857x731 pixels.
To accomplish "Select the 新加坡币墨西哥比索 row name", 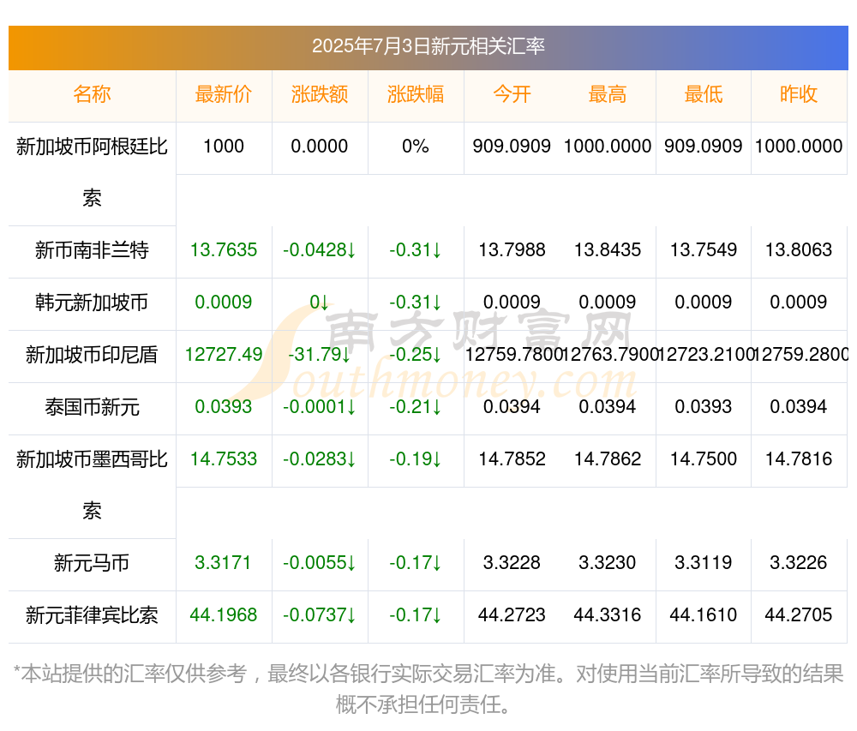I will pos(92,485).
